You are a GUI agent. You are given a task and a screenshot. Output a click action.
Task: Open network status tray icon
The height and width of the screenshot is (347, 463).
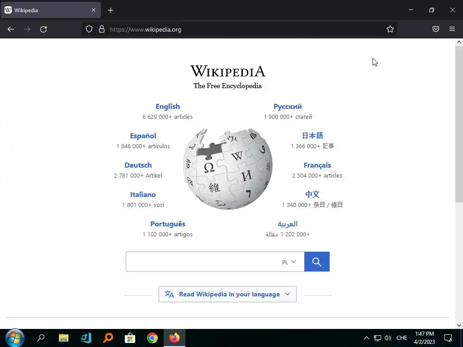pyautogui.click(x=378, y=338)
